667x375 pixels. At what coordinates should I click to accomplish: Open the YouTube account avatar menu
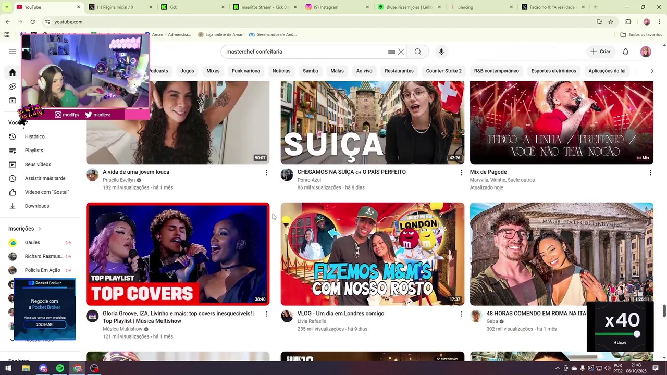click(x=646, y=52)
